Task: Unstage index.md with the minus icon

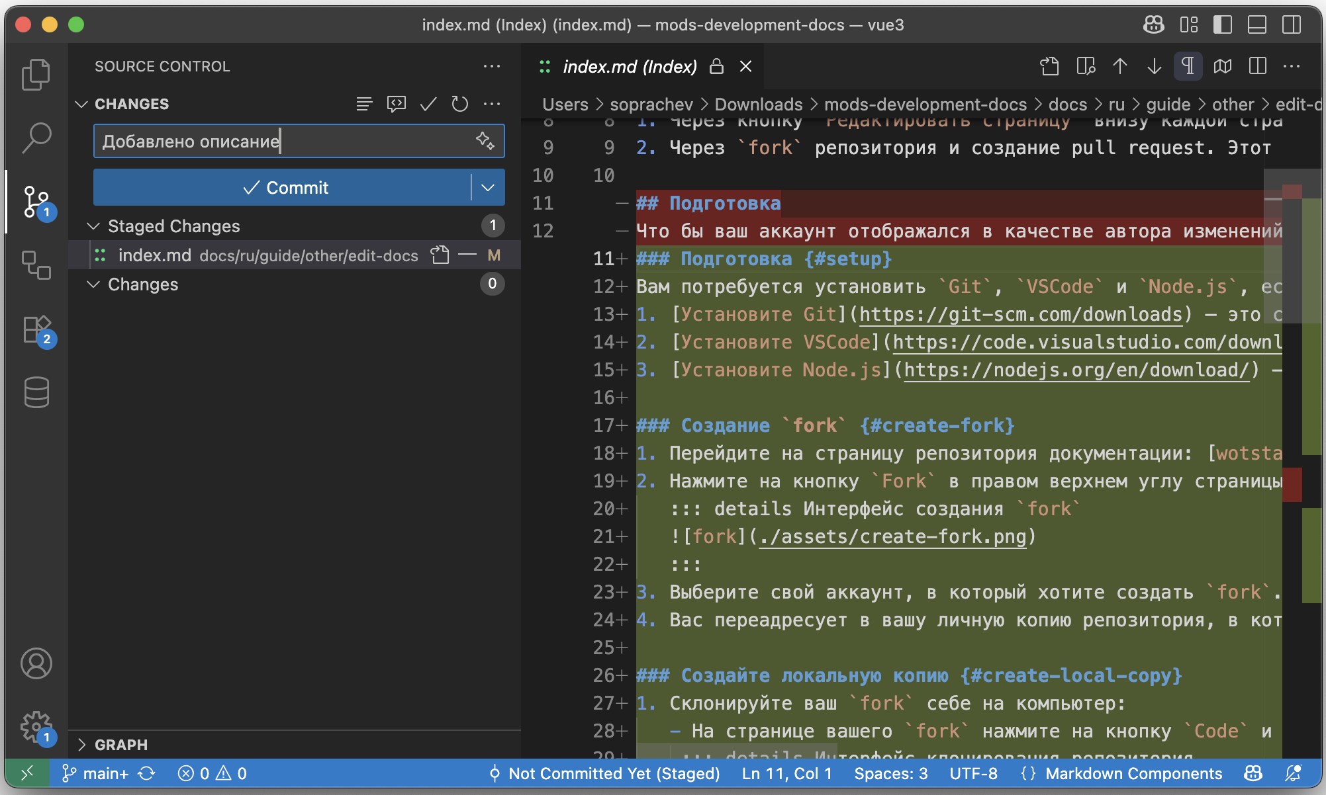Action: (467, 255)
